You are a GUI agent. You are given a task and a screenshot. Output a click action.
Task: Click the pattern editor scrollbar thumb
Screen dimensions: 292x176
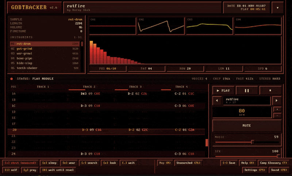[x=207, y=143]
